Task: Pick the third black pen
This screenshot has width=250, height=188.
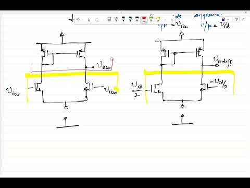Action: pyautogui.click(x=137, y=19)
